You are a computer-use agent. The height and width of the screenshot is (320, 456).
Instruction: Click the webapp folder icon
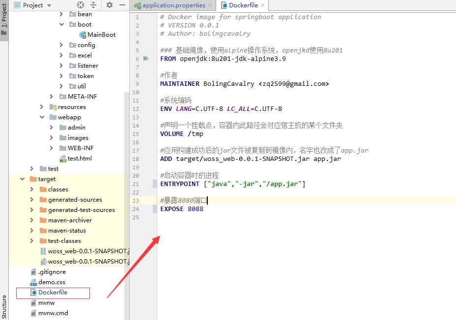click(53, 117)
